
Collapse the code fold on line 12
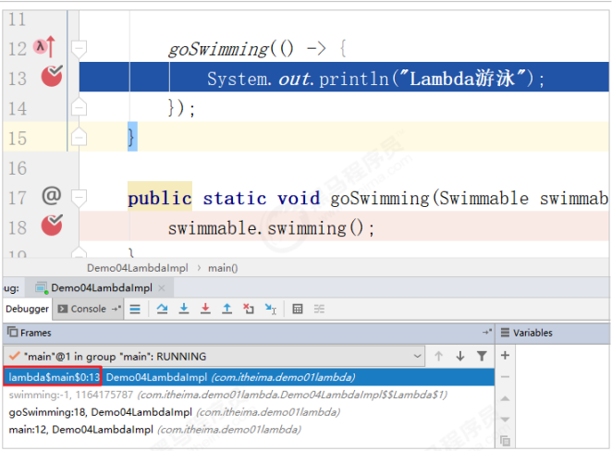tap(79, 49)
